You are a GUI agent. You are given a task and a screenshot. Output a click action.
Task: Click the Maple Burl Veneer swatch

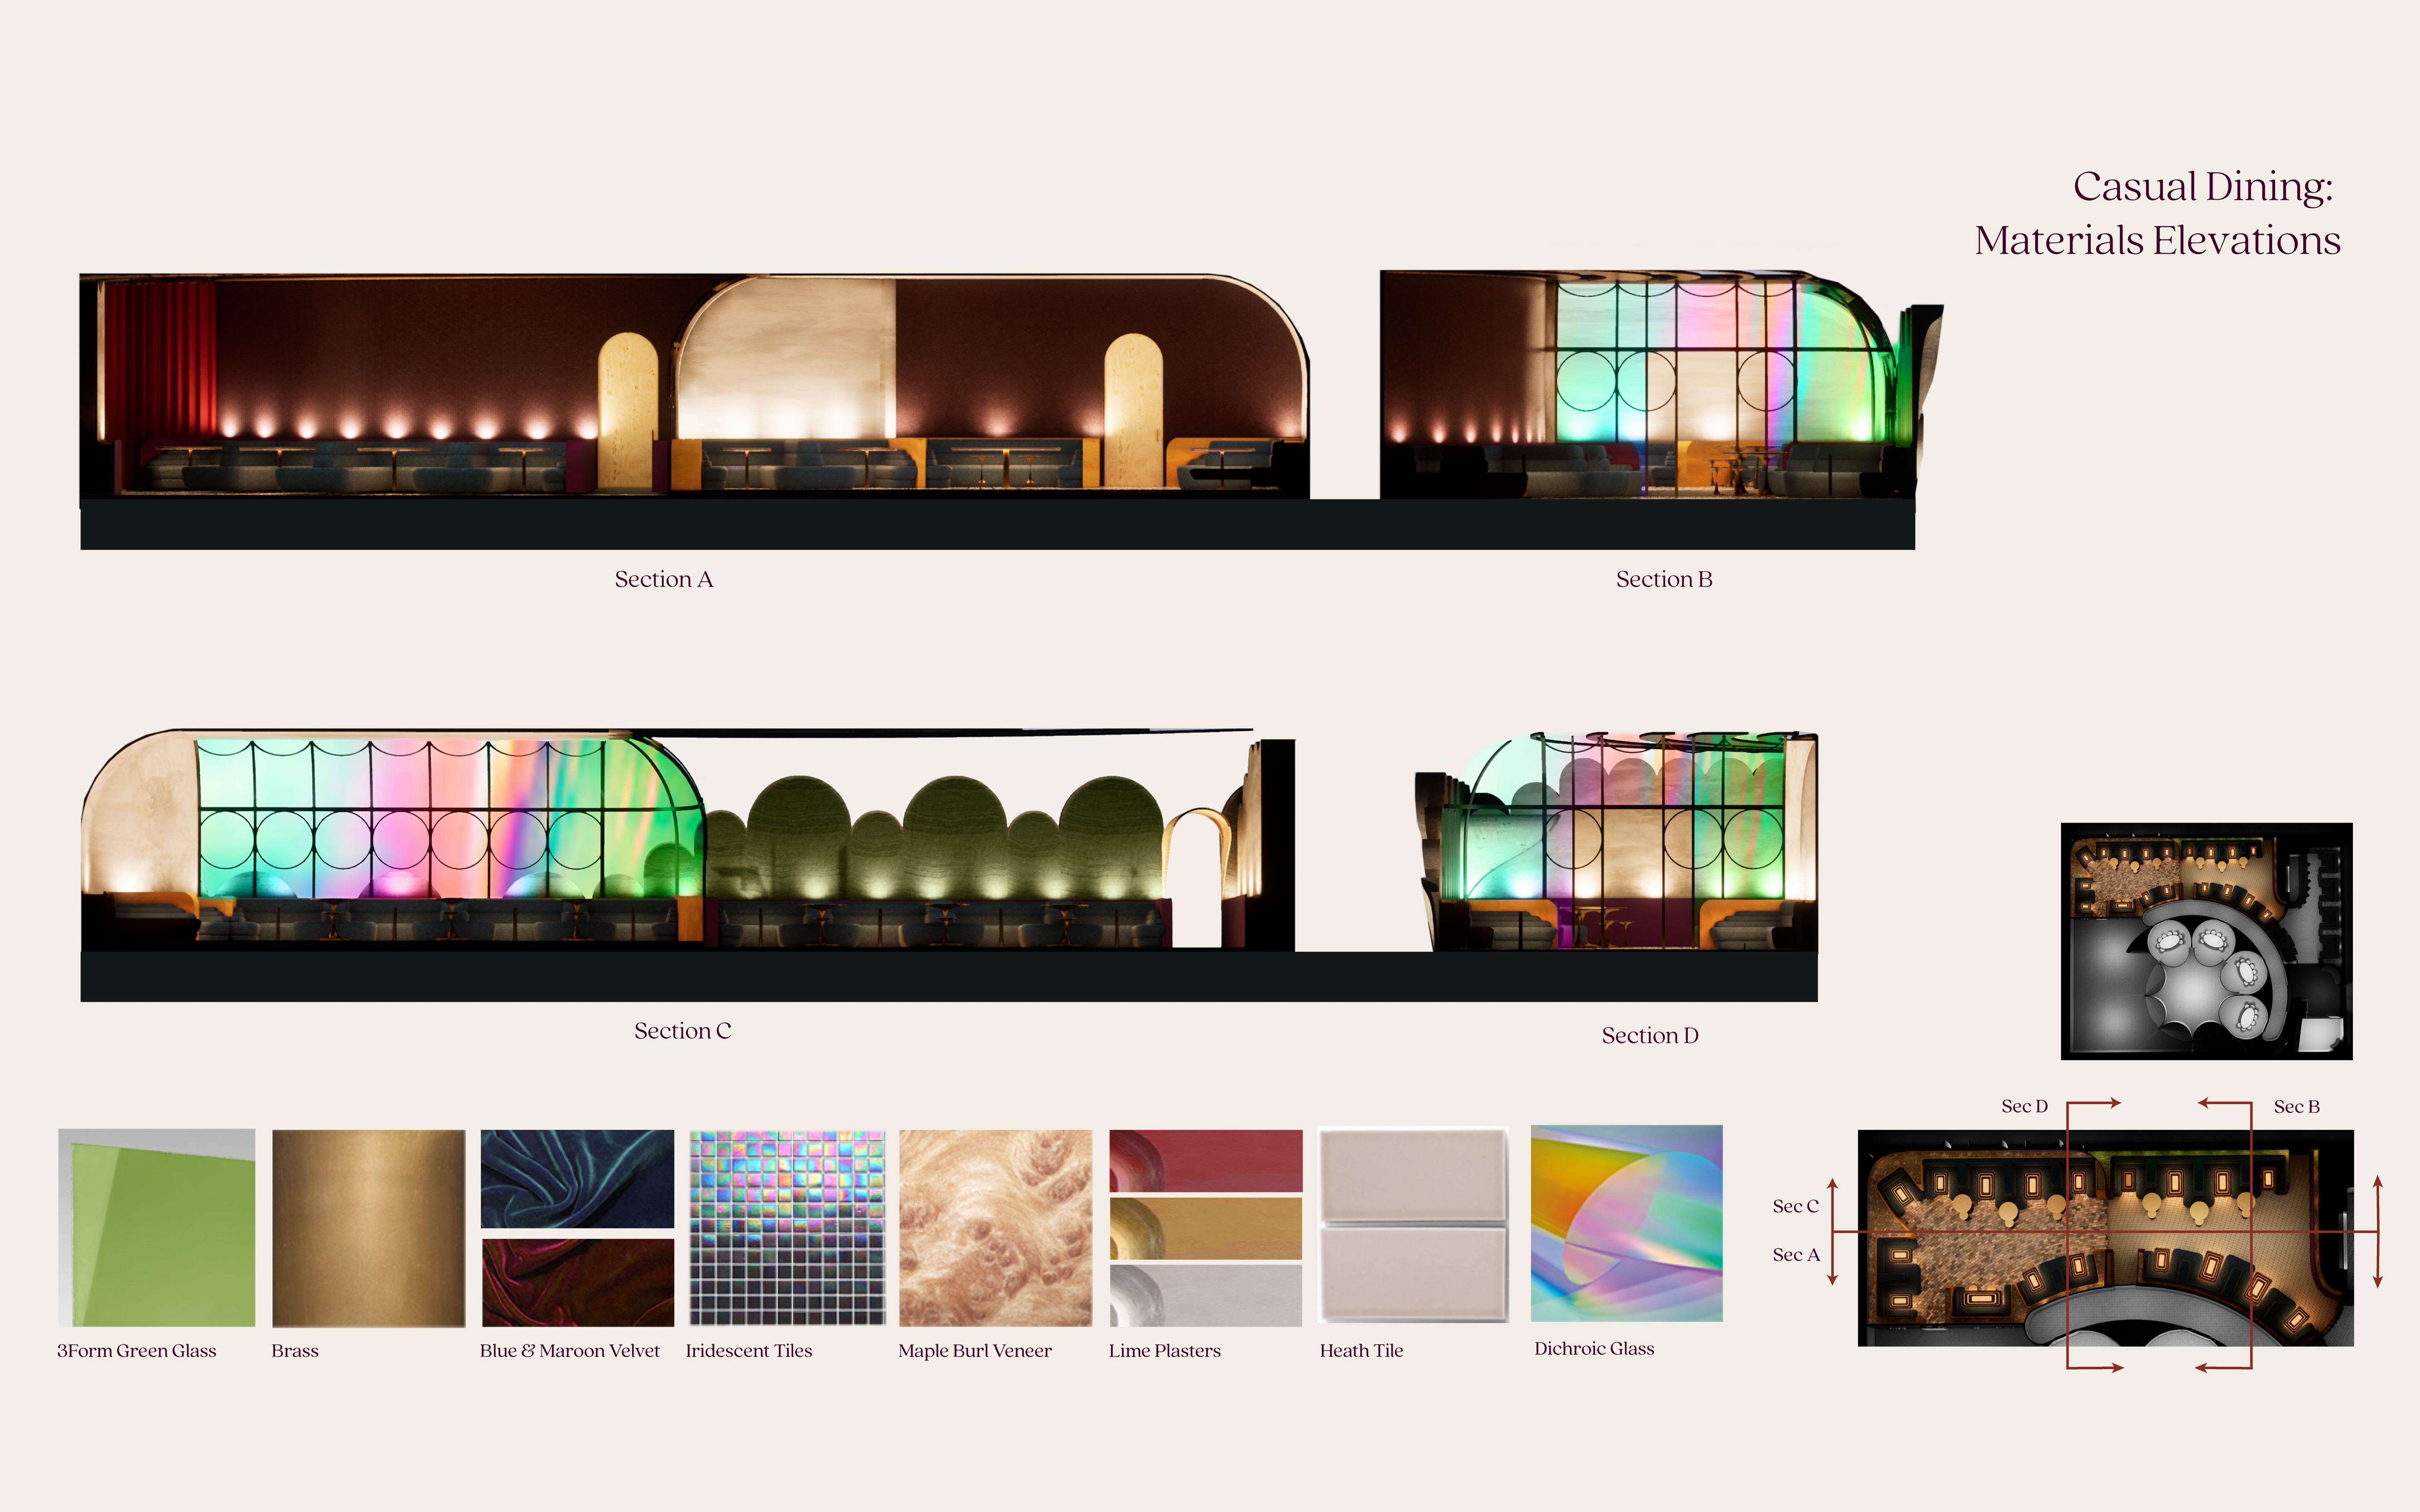click(995, 1227)
